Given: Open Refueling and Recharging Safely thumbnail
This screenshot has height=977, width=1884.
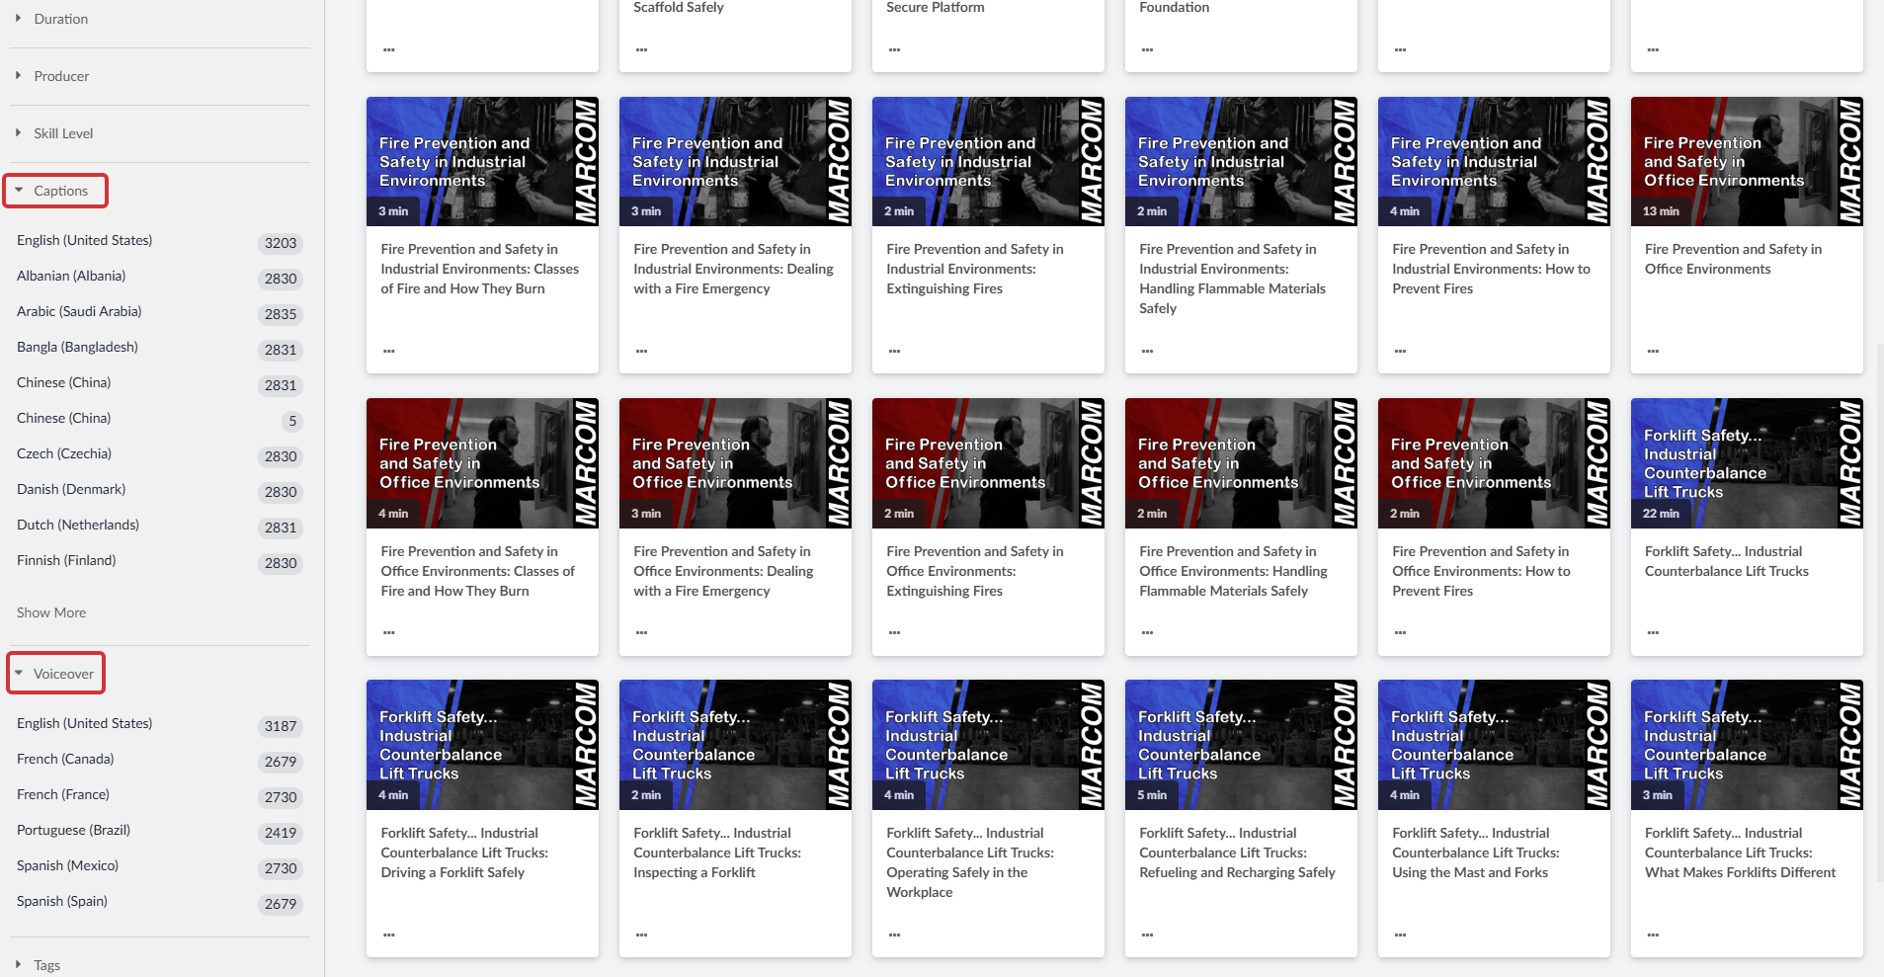Looking at the screenshot, I should pos(1241,745).
